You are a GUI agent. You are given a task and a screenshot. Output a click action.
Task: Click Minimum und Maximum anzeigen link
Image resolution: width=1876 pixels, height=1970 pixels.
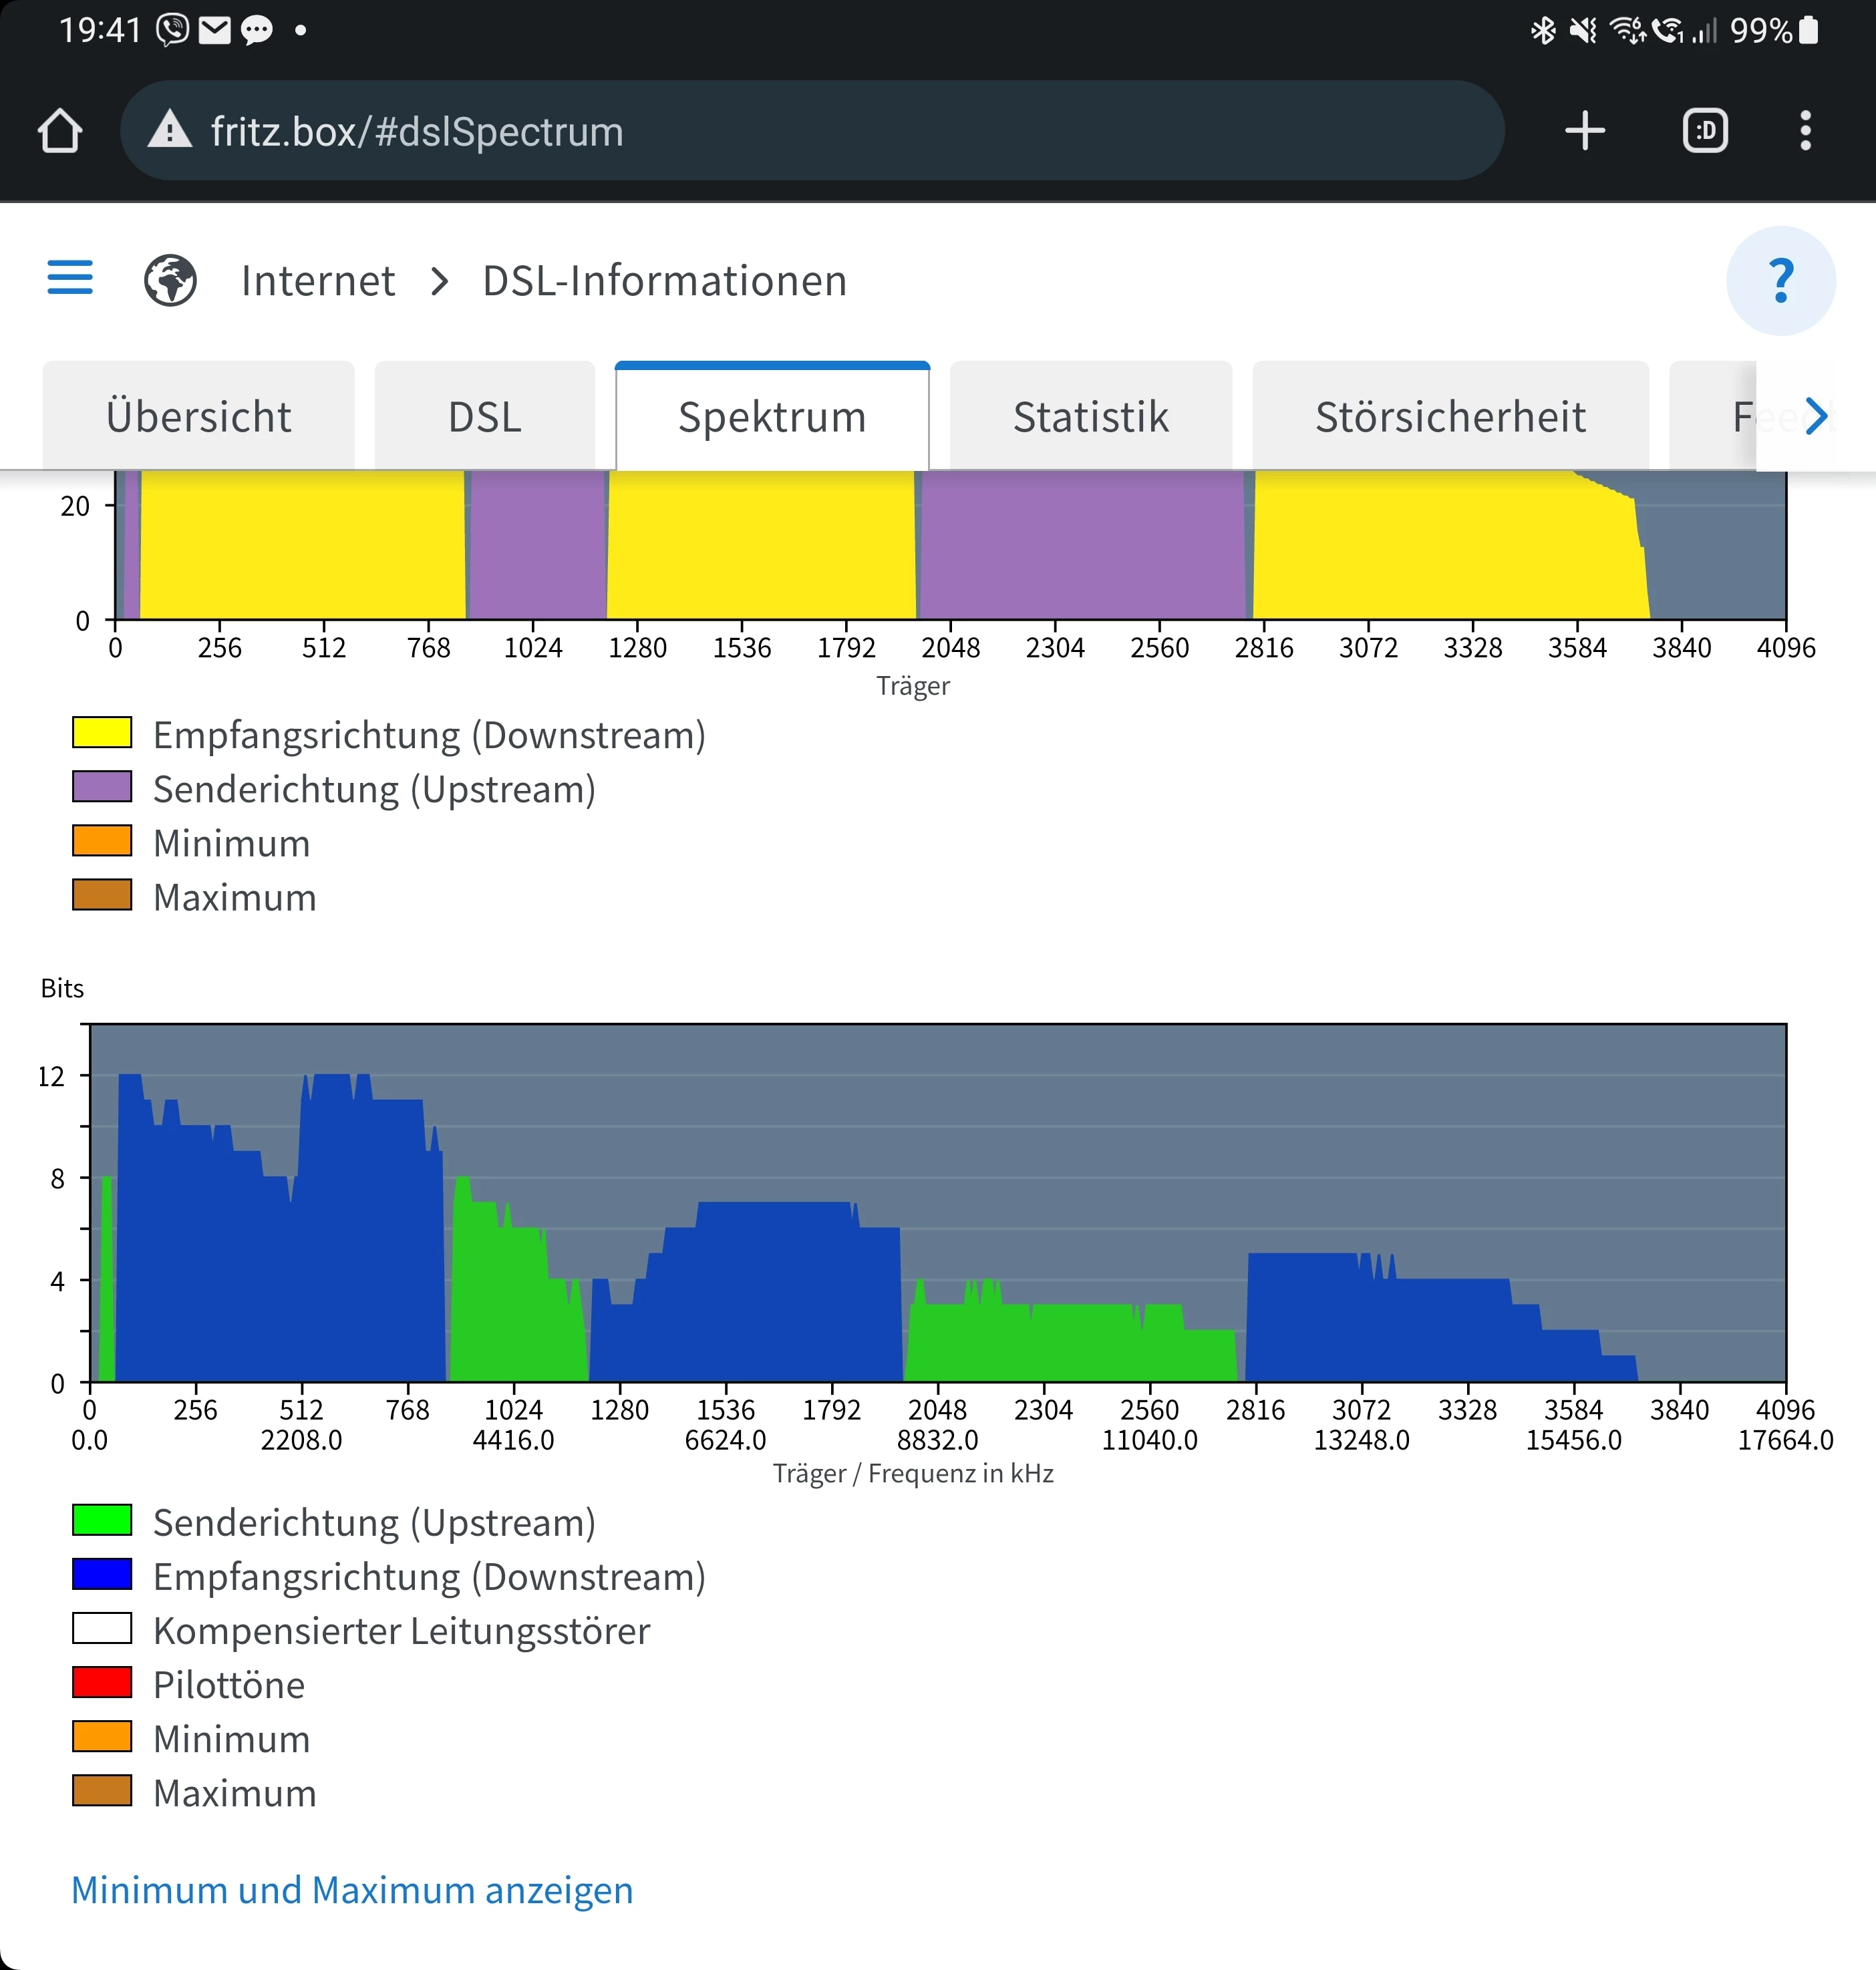352,1890
